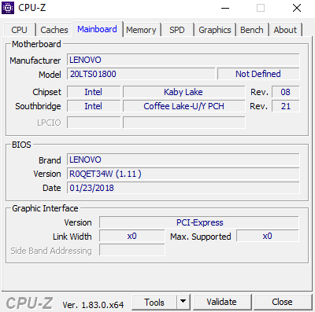Screen dimensions: 315x312
Task: Open the Bench tab
Action: tap(252, 30)
